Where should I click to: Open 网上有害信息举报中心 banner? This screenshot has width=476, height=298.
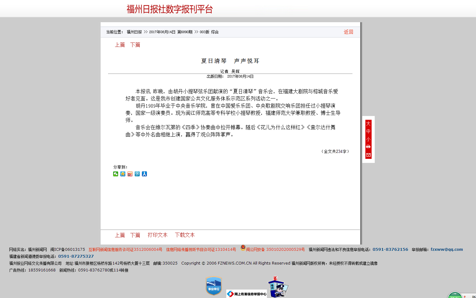[247, 294]
